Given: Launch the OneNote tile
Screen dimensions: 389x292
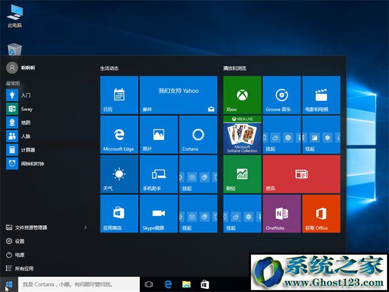Looking at the screenshot, I should pos(282,214).
